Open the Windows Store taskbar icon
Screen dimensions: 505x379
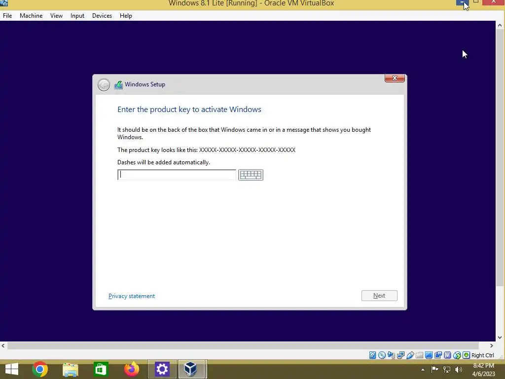point(101,369)
